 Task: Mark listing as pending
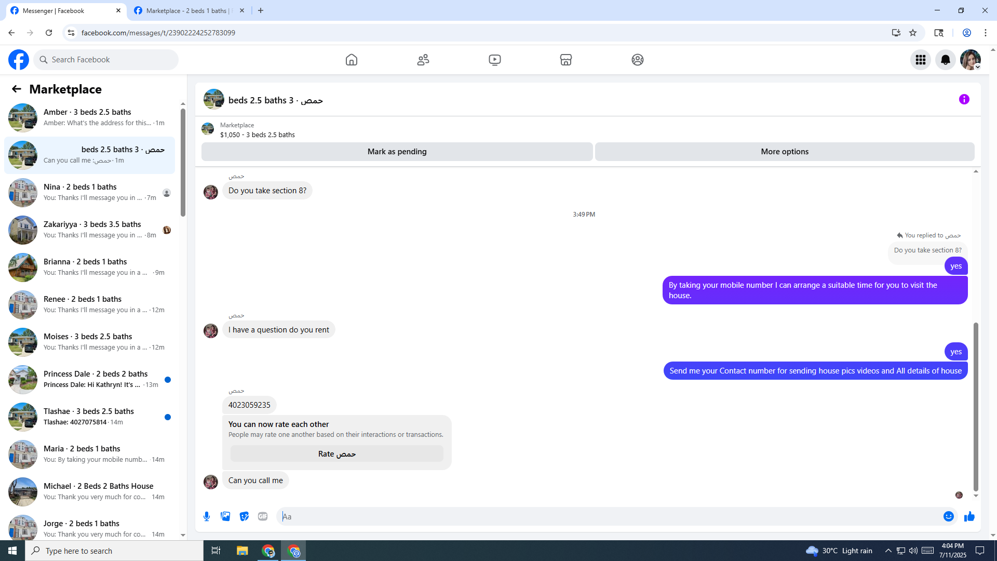pos(397,152)
